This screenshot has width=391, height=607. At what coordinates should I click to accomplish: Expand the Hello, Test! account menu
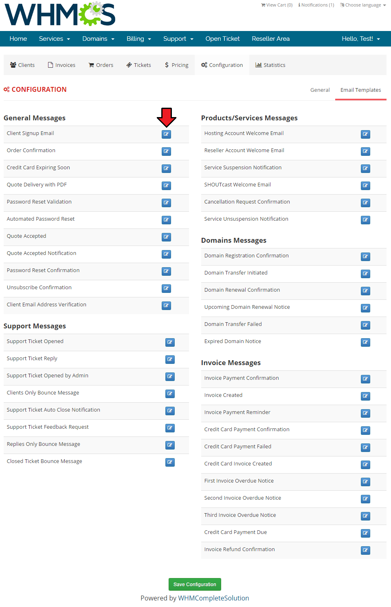[x=361, y=39]
